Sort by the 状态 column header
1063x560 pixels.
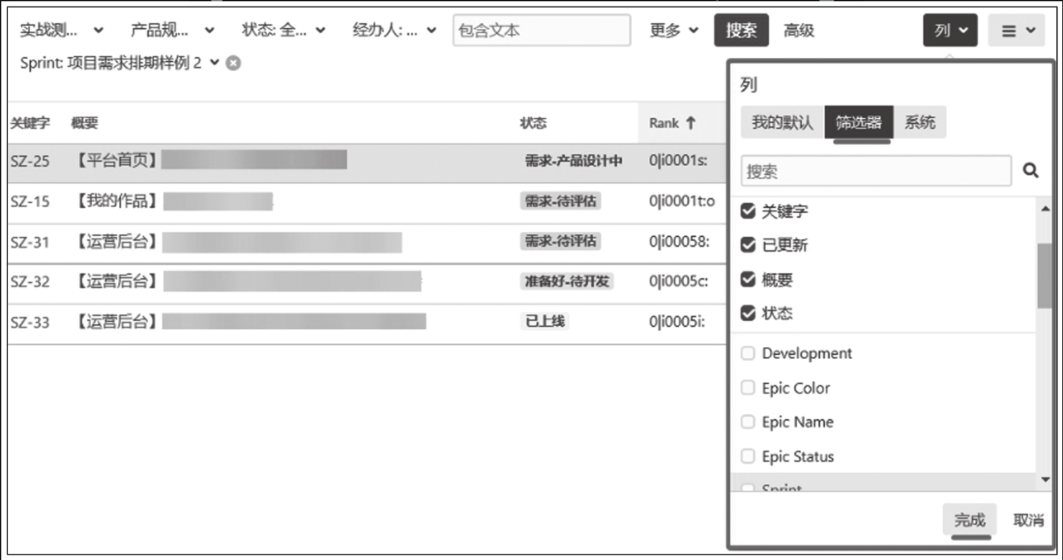(533, 123)
